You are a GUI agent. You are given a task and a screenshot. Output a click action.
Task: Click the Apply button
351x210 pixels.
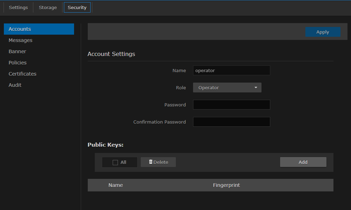(323, 32)
